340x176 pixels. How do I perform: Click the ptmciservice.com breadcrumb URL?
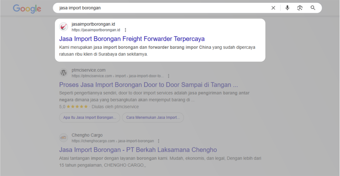tap(117, 76)
